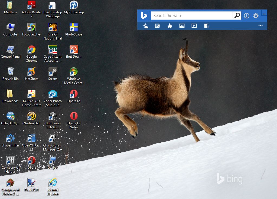View trending searches via the flame icon
277x199 pixels.
(x=170, y=26)
